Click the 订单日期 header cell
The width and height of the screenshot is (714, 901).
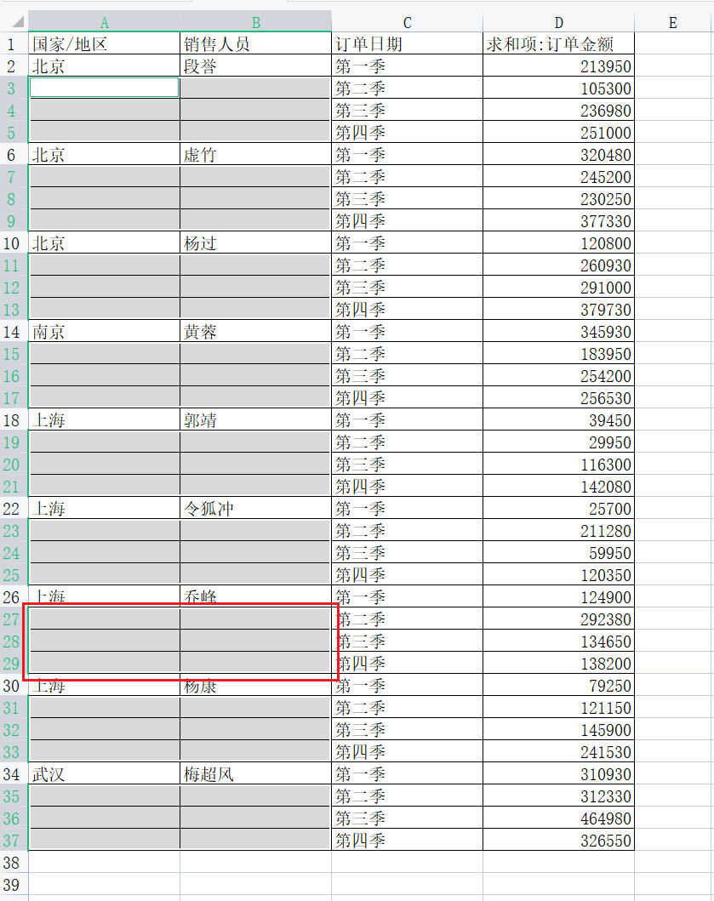click(407, 44)
